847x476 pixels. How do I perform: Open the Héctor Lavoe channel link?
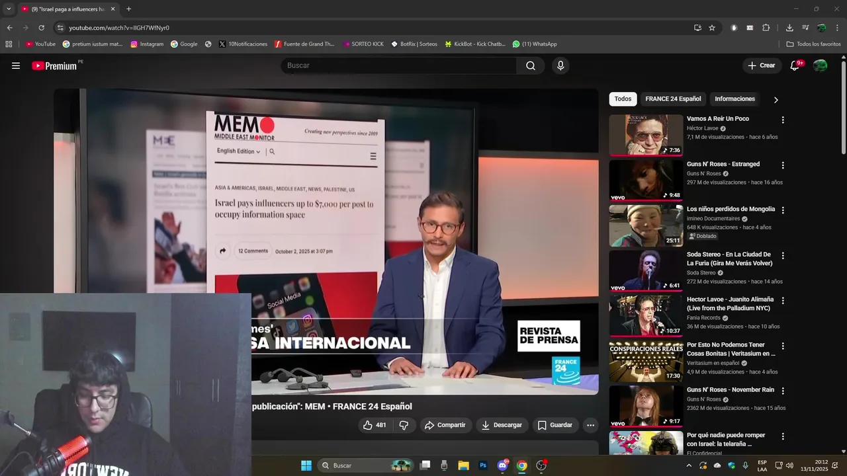702,128
